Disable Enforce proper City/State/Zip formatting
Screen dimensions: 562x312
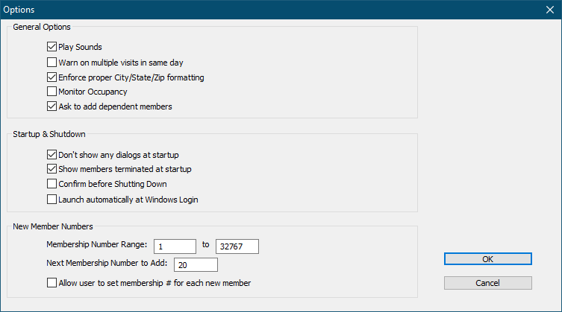51,77
